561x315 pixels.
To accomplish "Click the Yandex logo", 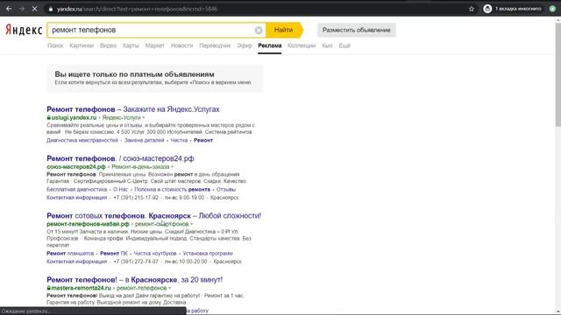I will point(24,30).
